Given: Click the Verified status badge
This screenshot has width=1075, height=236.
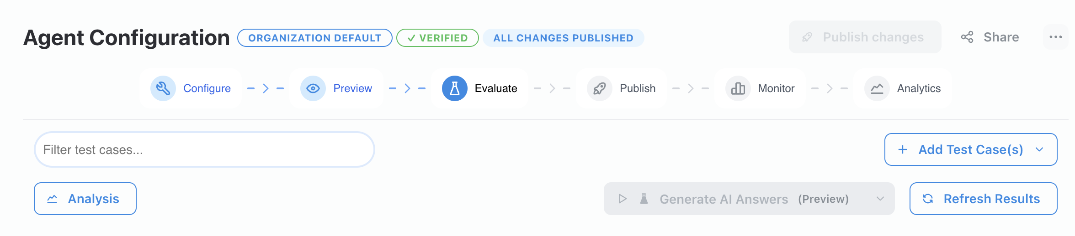Looking at the screenshot, I should [x=437, y=38].
